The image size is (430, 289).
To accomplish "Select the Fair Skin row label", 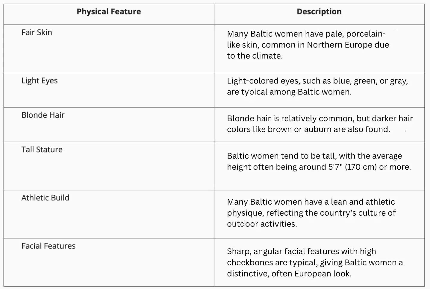I will (37, 32).
